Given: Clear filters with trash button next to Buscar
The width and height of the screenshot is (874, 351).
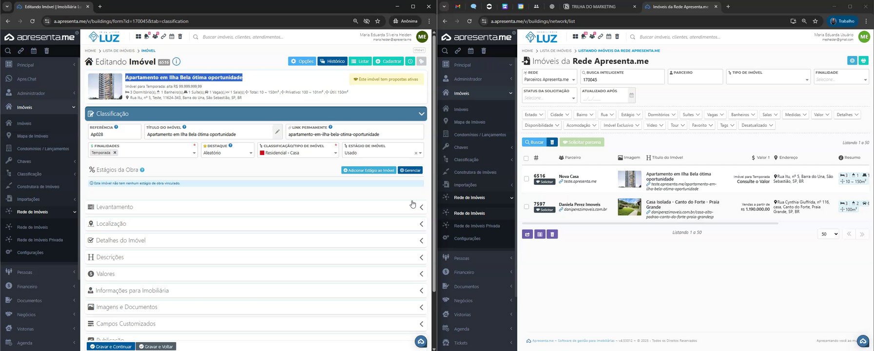Looking at the screenshot, I should [552, 142].
